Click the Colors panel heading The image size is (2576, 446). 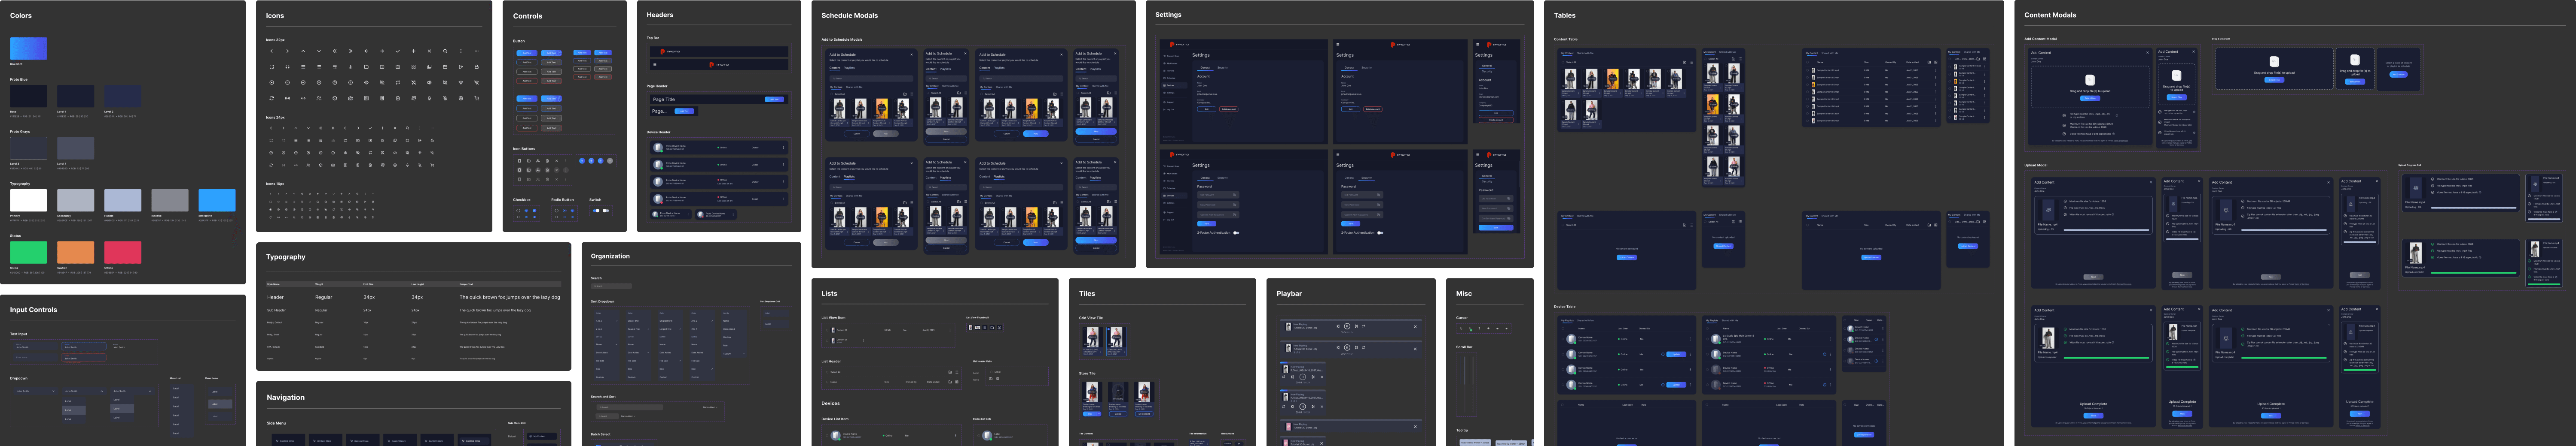21,16
